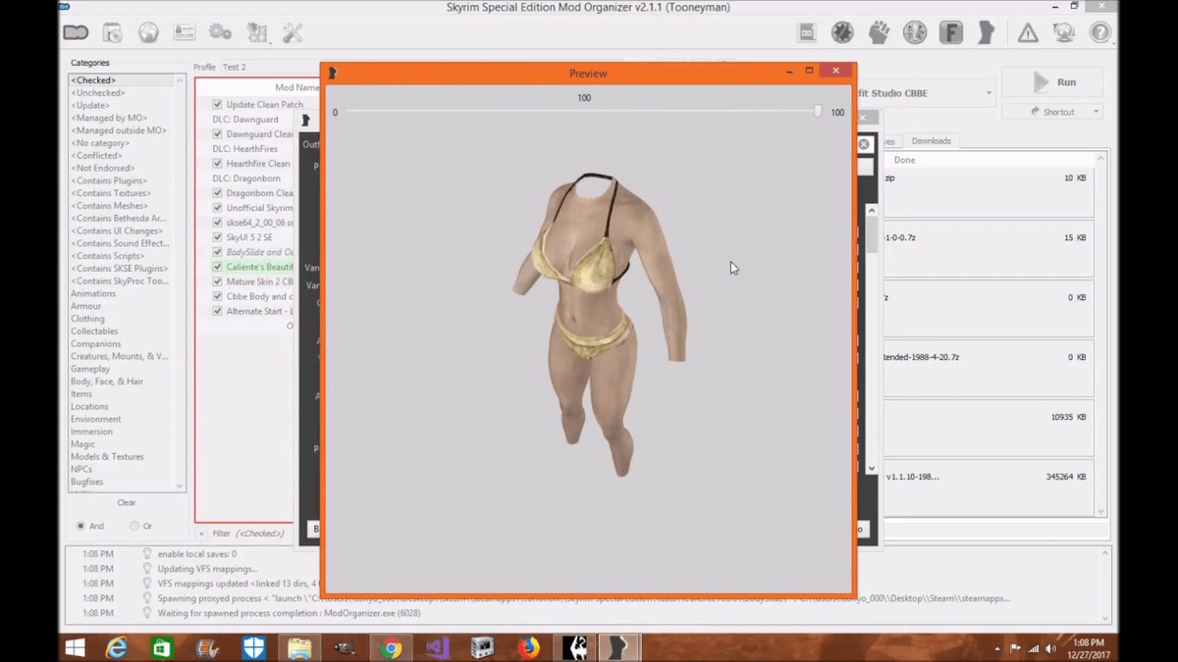The image size is (1178, 662).
Task: Expand the Shortcut dropdown arrow
Action: [x=1096, y=112]
